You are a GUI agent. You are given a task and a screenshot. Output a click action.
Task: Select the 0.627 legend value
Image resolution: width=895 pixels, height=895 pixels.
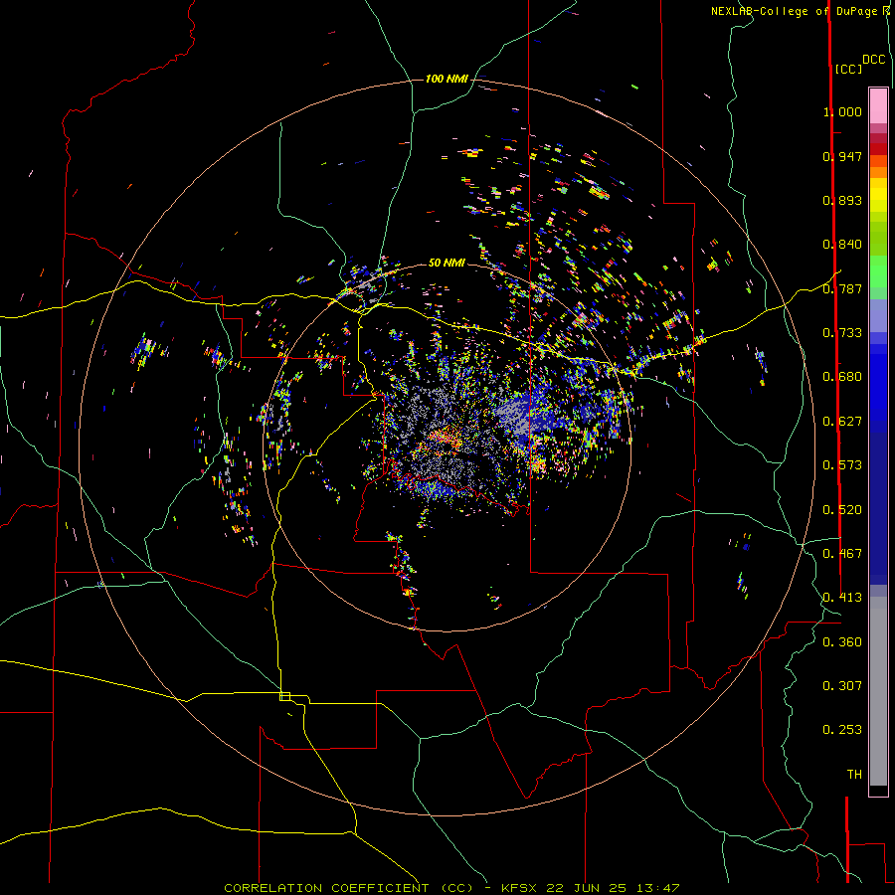[842, 421]
